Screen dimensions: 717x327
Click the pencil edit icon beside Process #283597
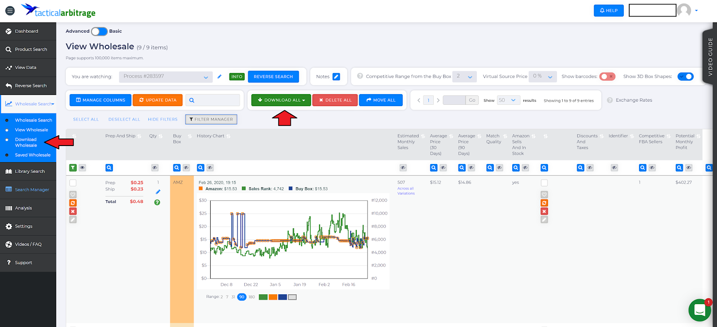click(220, 77)
